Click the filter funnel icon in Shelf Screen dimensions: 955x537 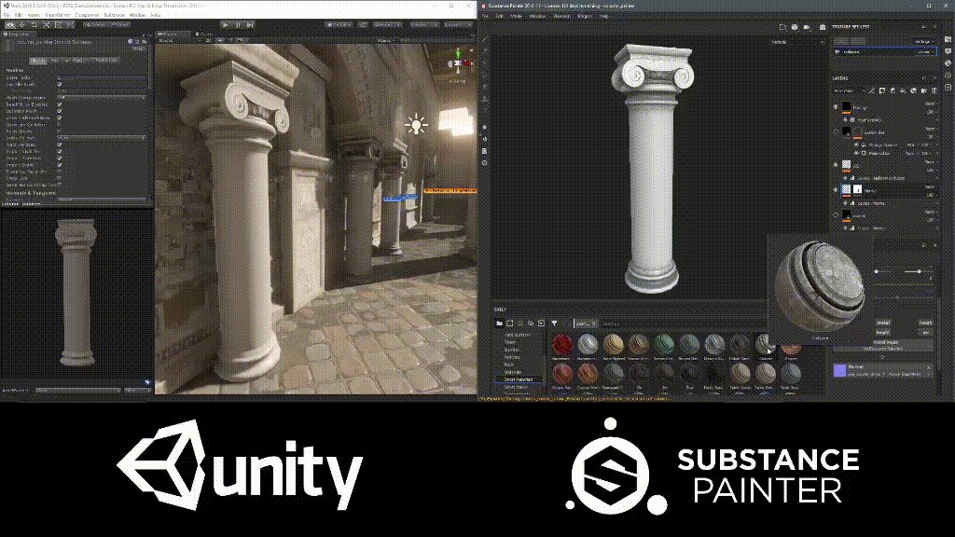554,324
